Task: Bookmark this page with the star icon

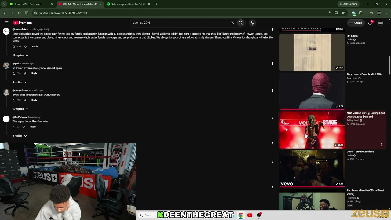Action: point(343,13)
